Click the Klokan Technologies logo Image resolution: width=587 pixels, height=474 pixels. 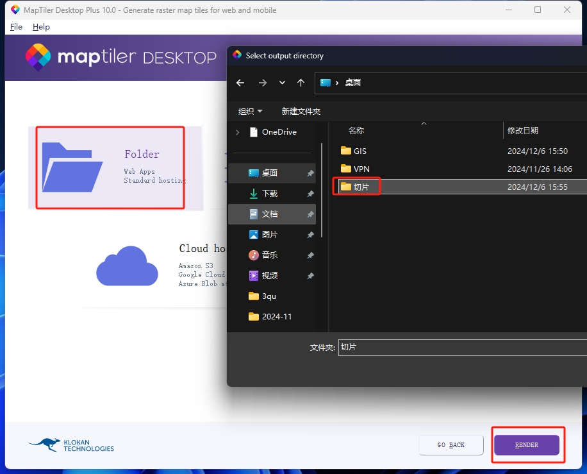(x=71, y=445)
